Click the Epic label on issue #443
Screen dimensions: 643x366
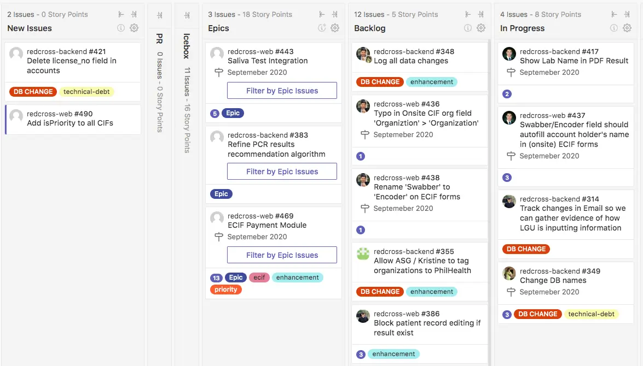(233, 113)
